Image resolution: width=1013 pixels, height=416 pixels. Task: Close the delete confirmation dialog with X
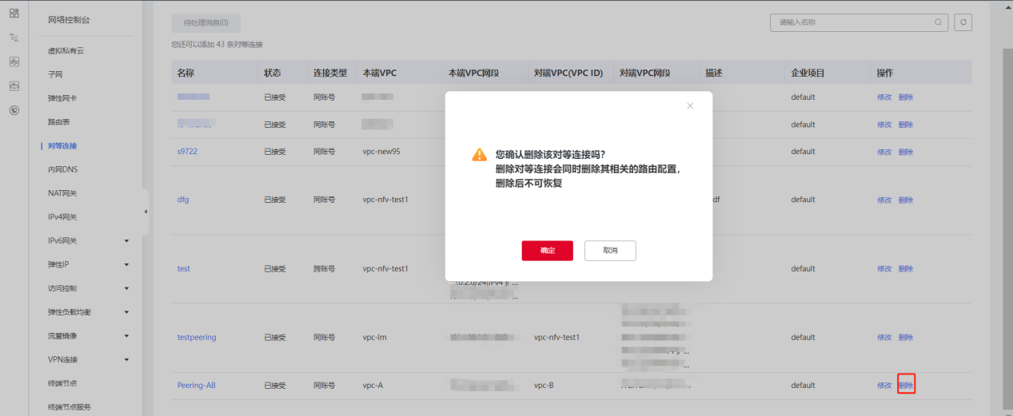point(690,106)
